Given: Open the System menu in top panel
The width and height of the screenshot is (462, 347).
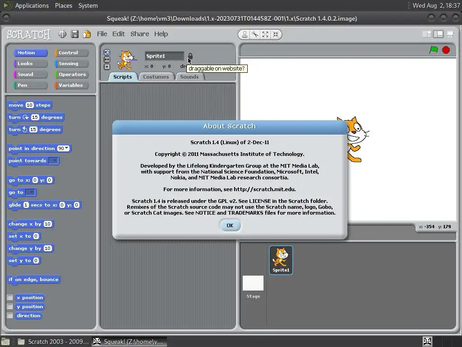Looking at the screenshot, I should (88, 5).
